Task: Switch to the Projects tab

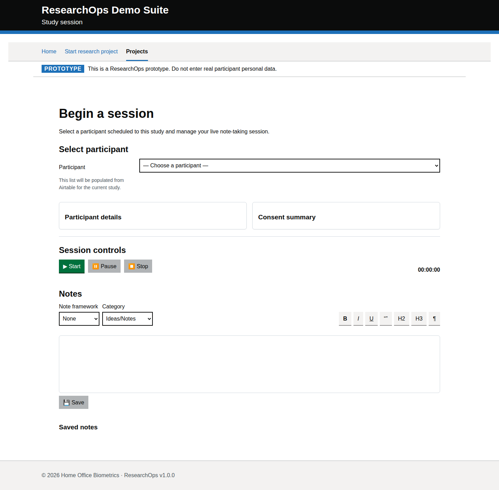Action: click(x=137, y=51)
